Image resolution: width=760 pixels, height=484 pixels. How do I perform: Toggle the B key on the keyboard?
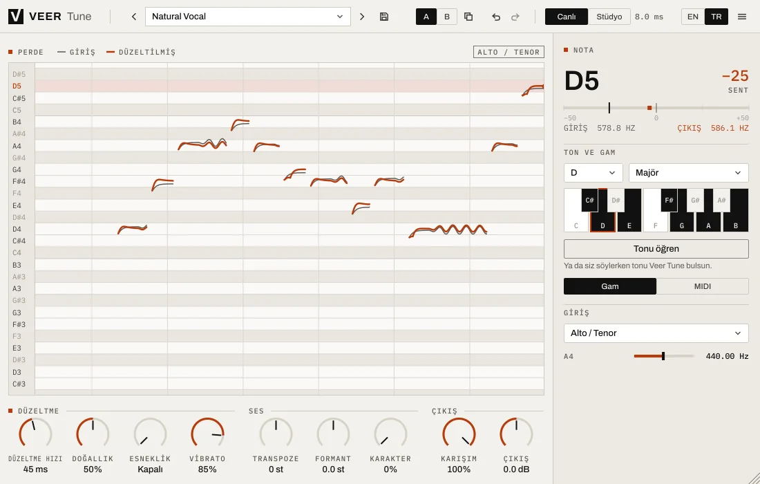tap(736, 223)
